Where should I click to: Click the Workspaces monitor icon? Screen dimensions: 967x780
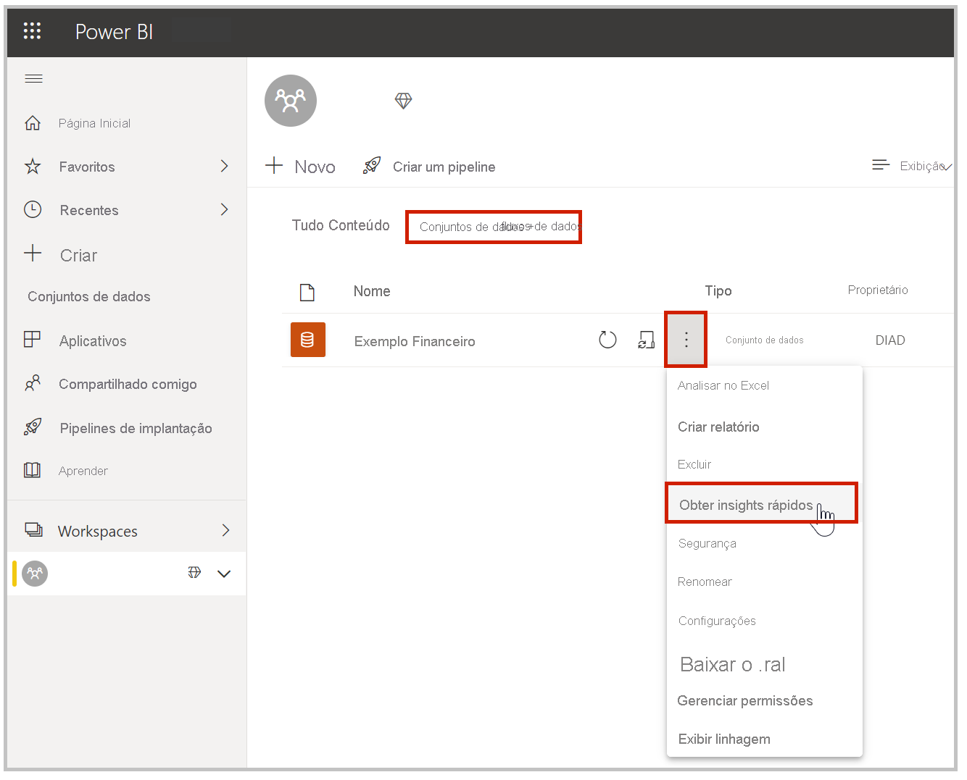pyautogui.click(x=33, y=530)
